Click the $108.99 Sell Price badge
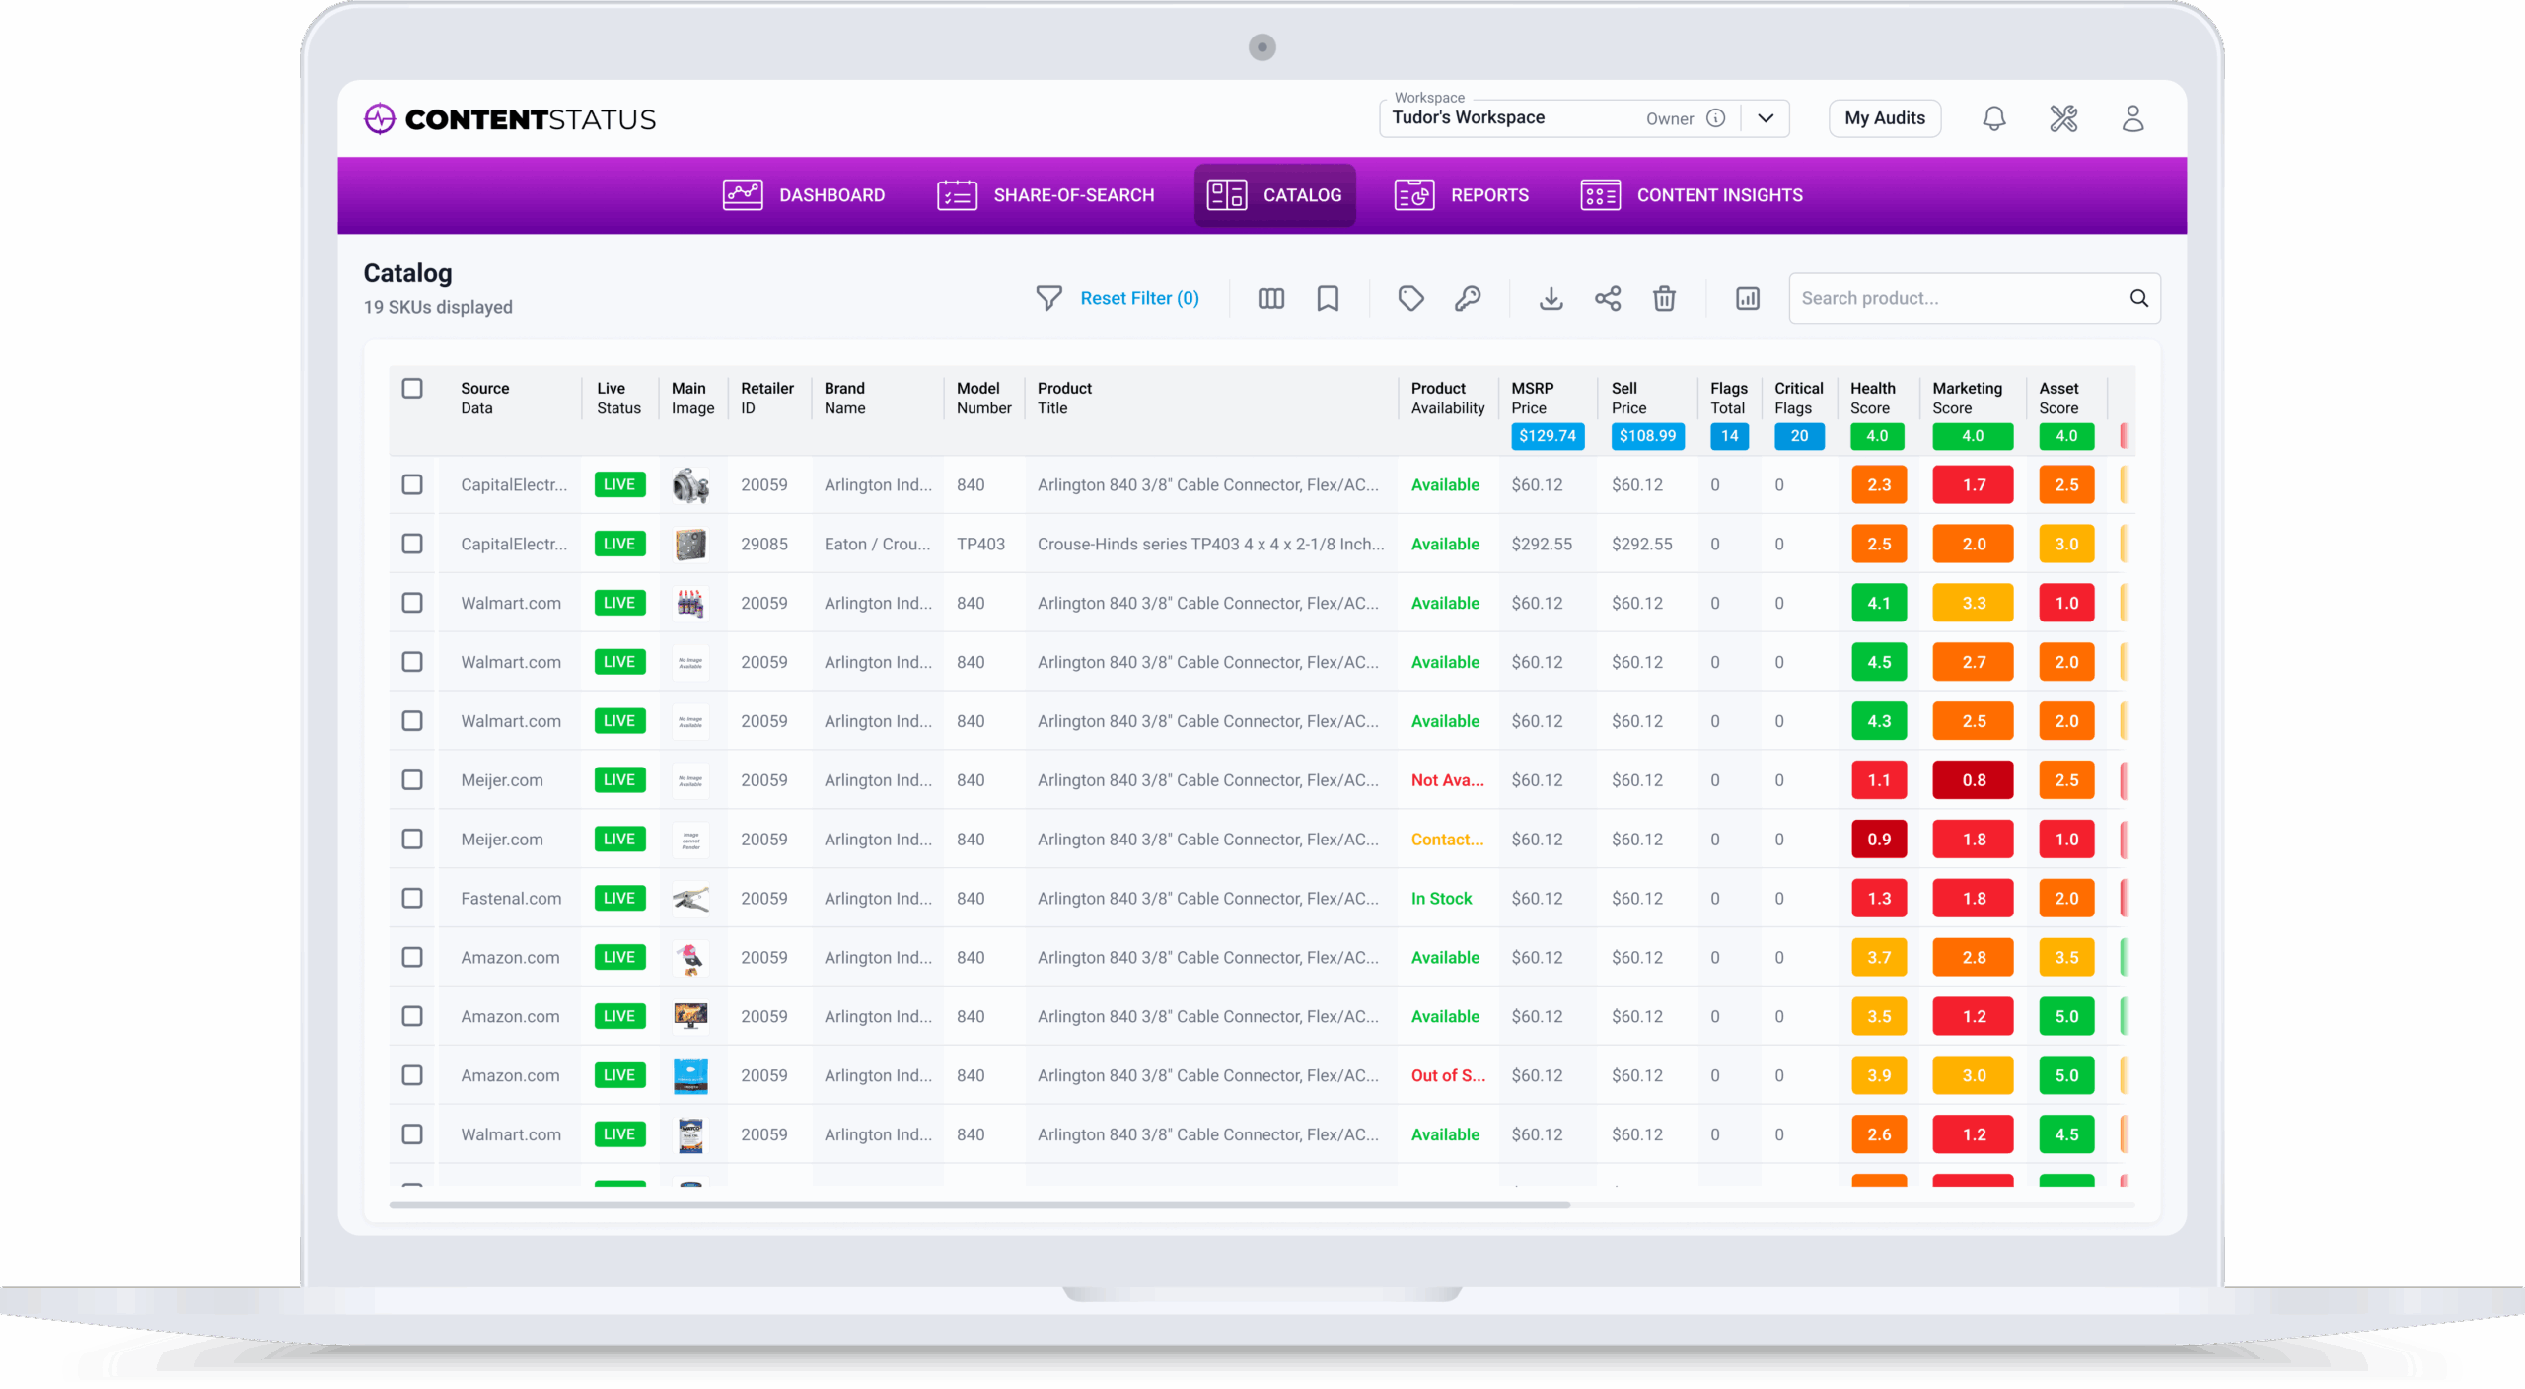2525x1389 pixels. point(1647,436)
